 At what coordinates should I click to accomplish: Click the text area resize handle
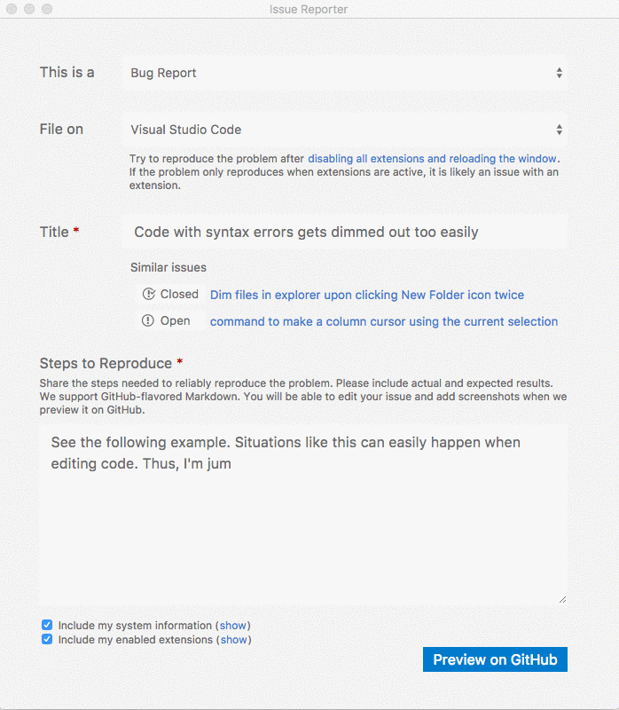pos(562,600)
